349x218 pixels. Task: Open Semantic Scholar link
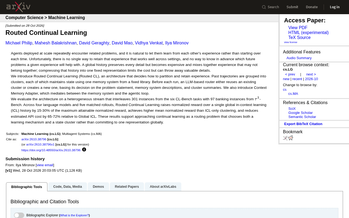[x=302, y=117]
